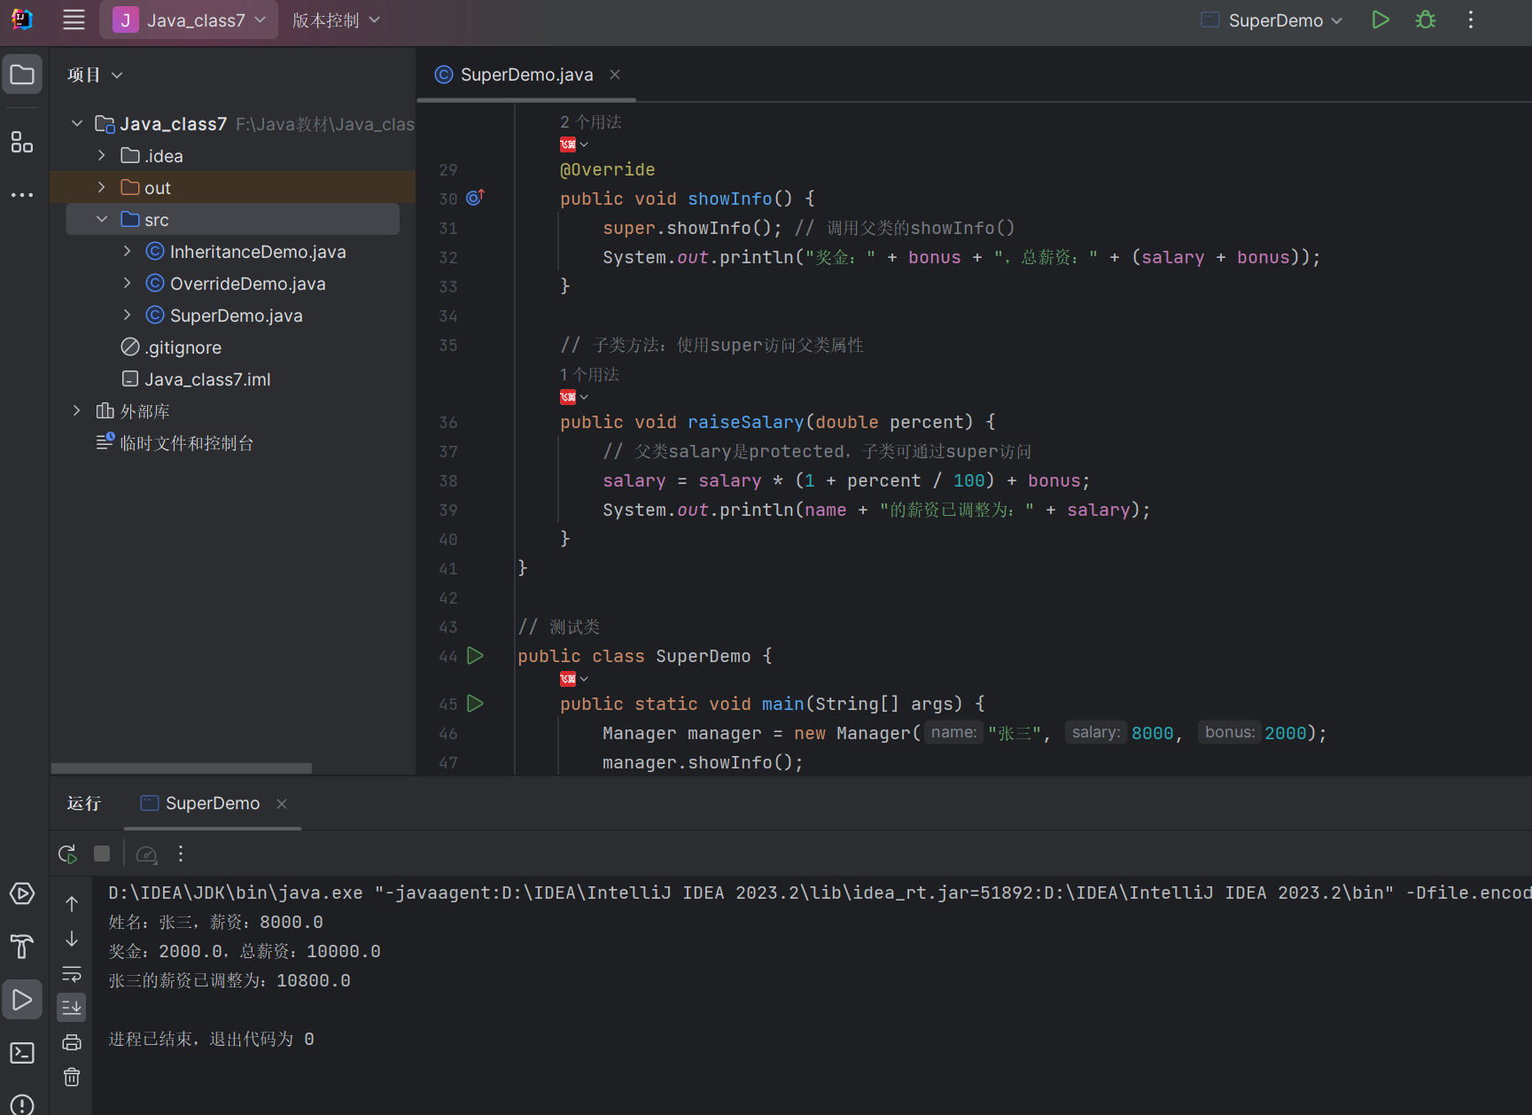Run SuperDemo with the green play button
Screen dimensions: 1532x1115
click(1380, 20)
